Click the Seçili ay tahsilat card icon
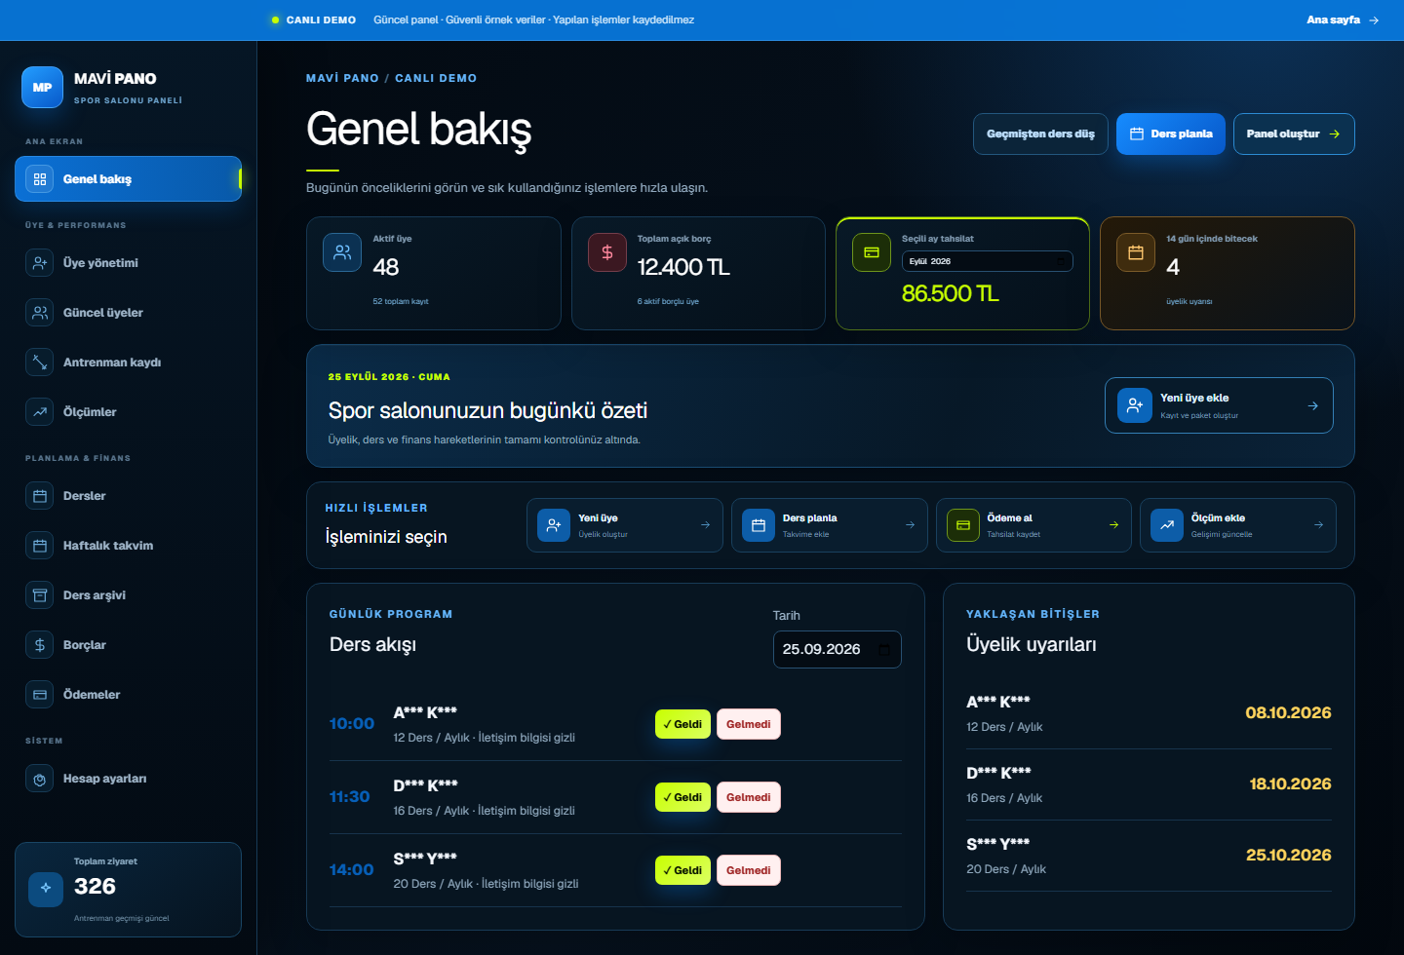Image resolution: width=1404 pixels, height=955 pixels. 872,252
